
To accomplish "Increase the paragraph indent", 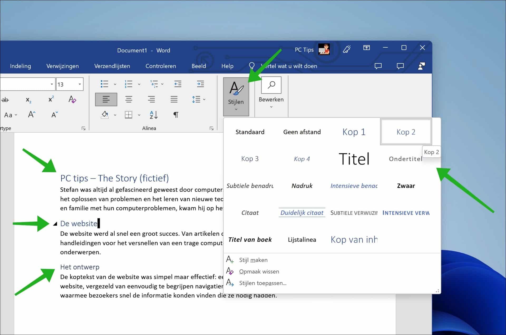I will pyautogui.click(x=201, y=84).
